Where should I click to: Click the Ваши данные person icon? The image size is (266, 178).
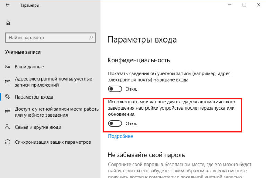(x=7, y=67)
